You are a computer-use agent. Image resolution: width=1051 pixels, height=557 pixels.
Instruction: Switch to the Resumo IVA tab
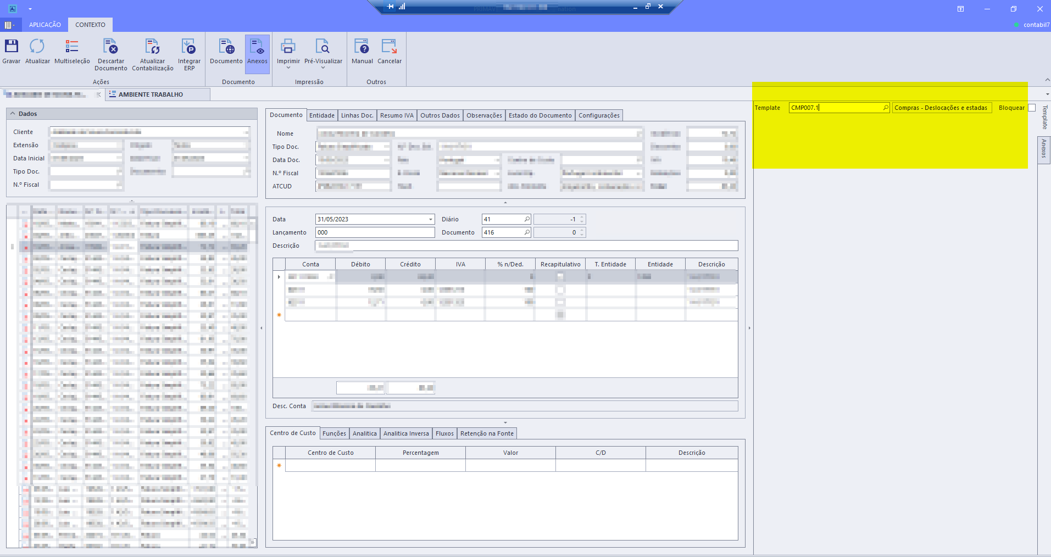tap(397, 115)
